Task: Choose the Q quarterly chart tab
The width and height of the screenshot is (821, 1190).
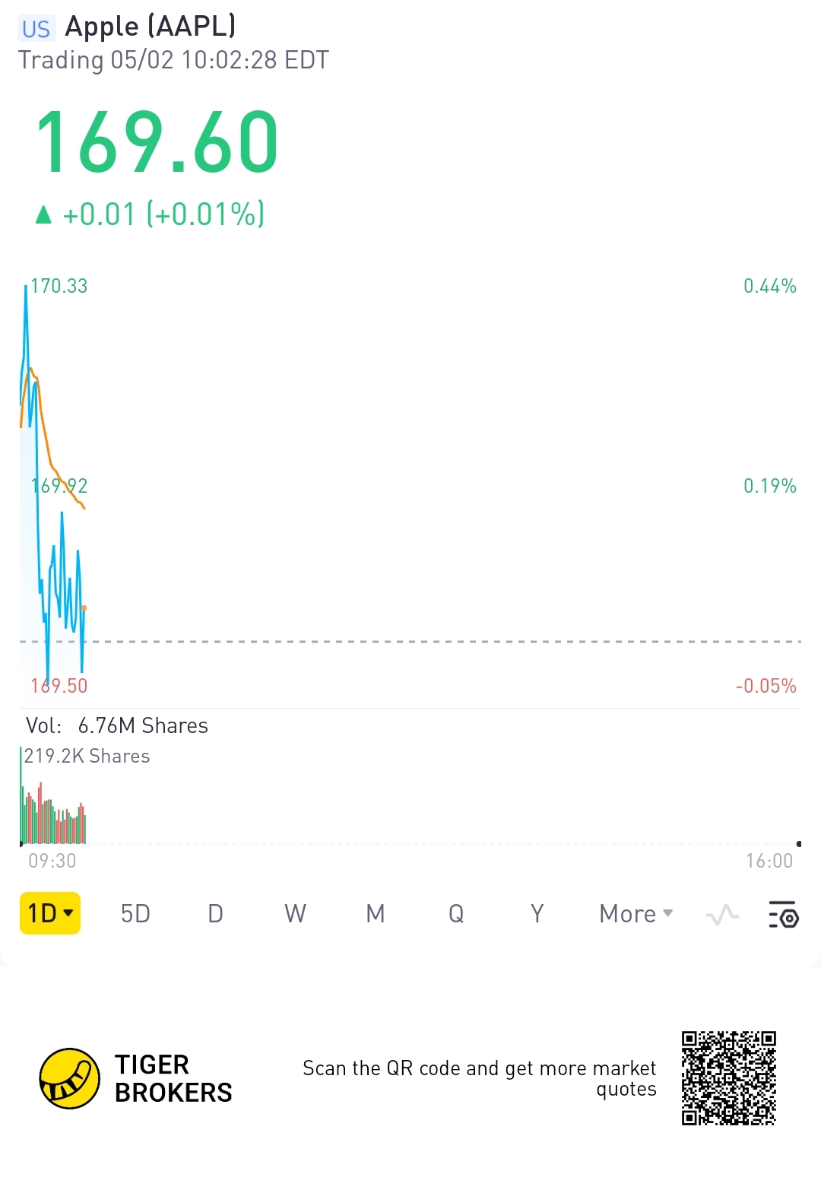Action: [456, 913]
